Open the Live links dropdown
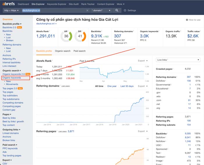The width and height of the screenshot is (204, 165). coord(178,60)
